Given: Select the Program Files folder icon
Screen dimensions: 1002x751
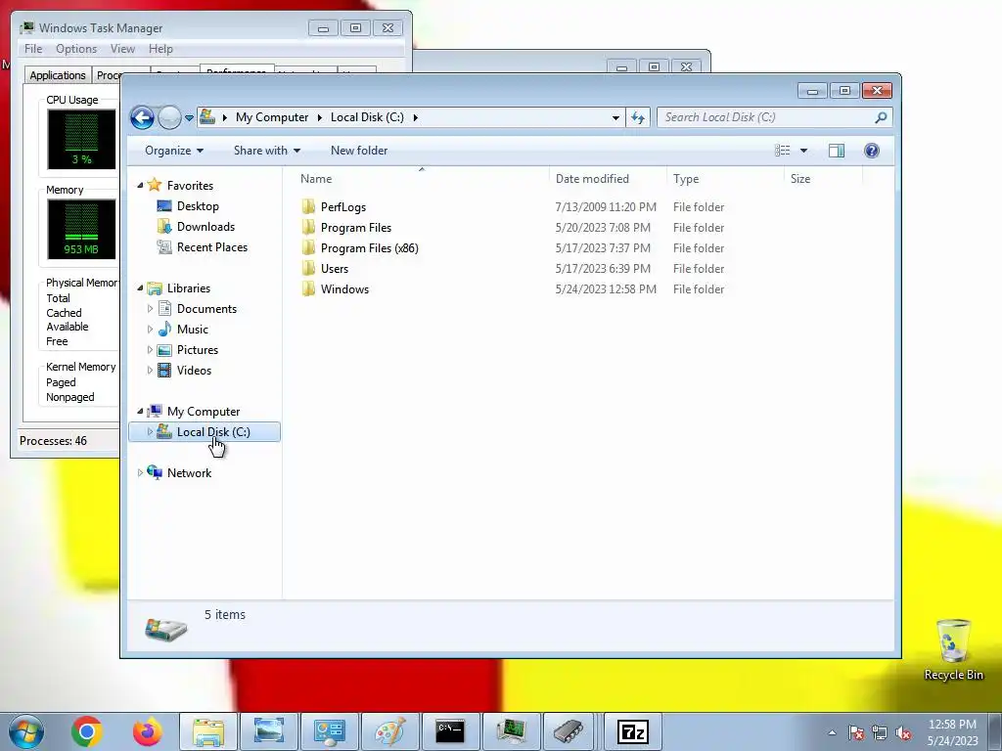Looking at the screenshot, I should 308,227.
